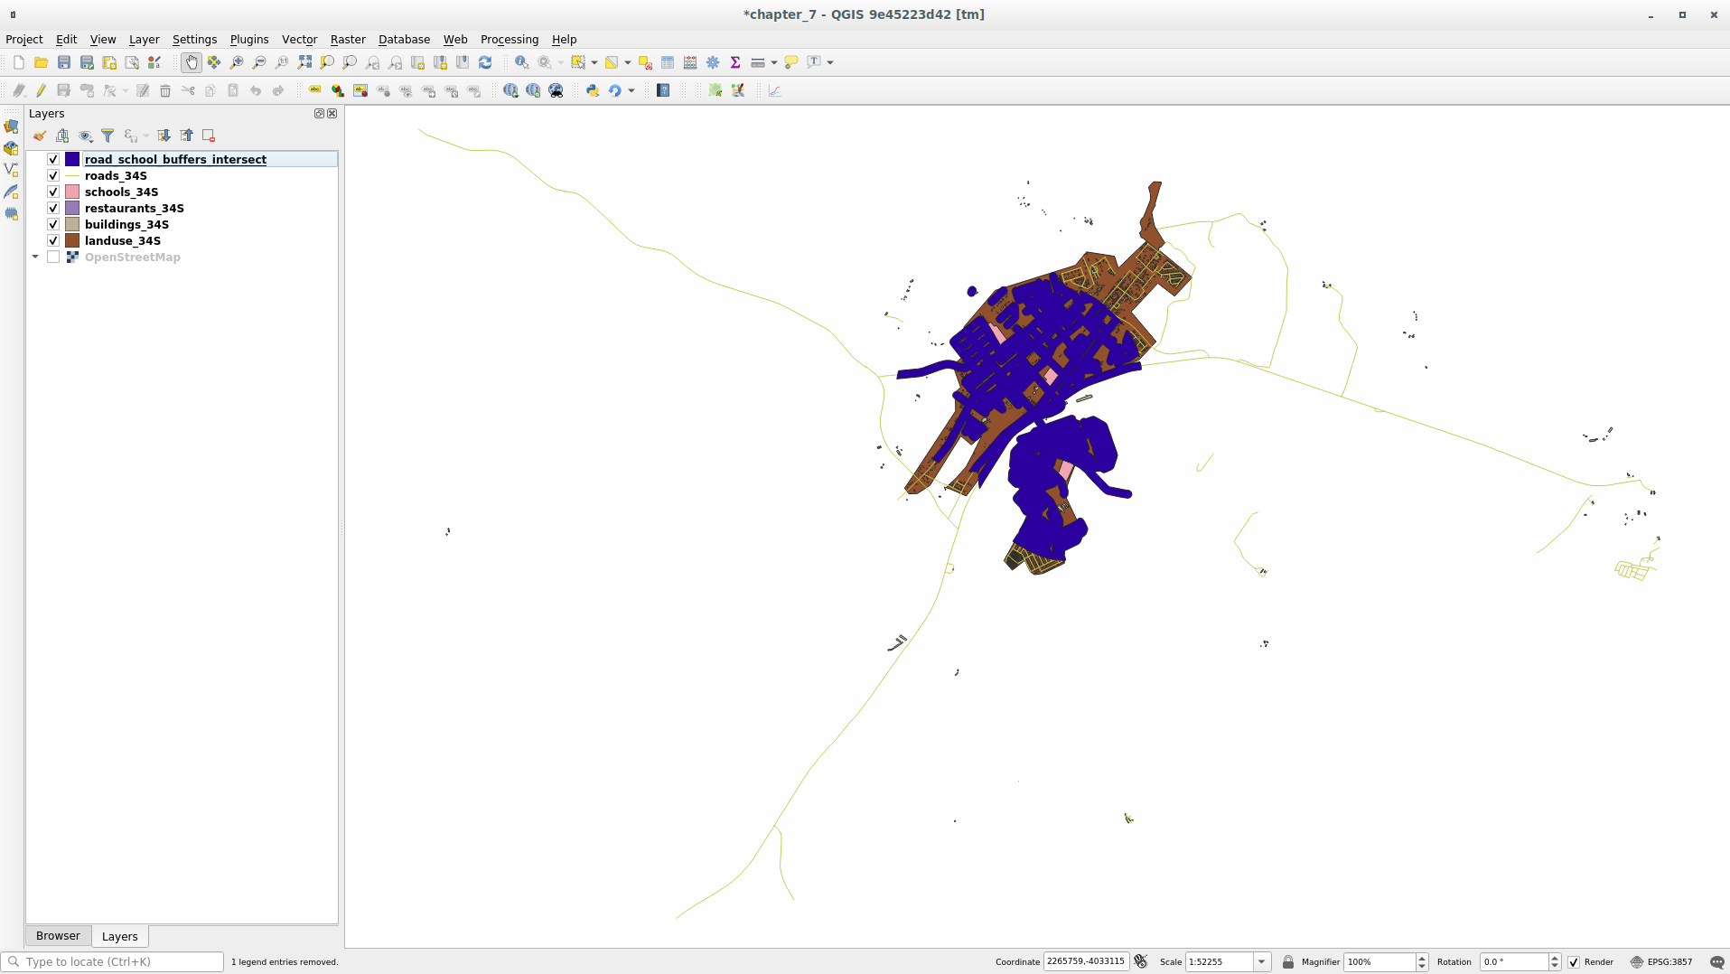Open the select features dropdown arrow
The image size is (1730, 974).
tap(593, 62)
